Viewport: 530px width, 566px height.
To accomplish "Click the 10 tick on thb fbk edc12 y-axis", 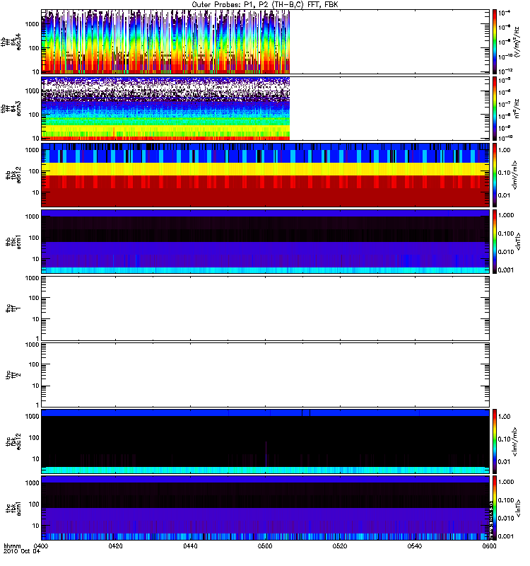I will click(36, 192).
